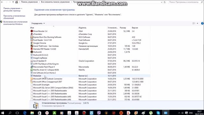
Task: Click the Mail.Ru Агент icon
Action: coord(32,70)
